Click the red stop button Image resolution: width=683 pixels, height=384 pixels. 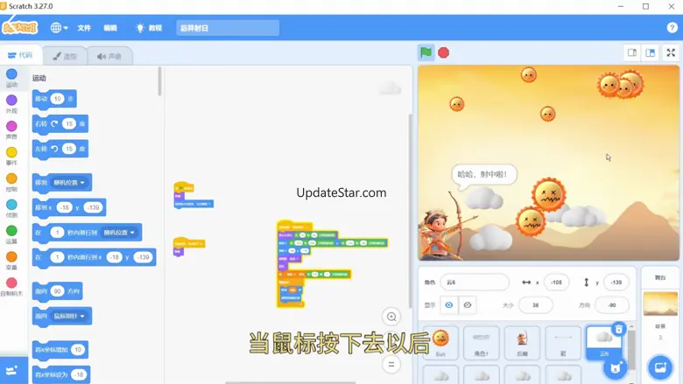[443, 53]
